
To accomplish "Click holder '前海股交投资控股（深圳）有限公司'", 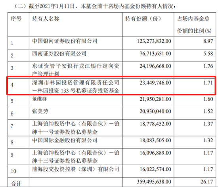I will pyautogui.click(x=76, y=169).
